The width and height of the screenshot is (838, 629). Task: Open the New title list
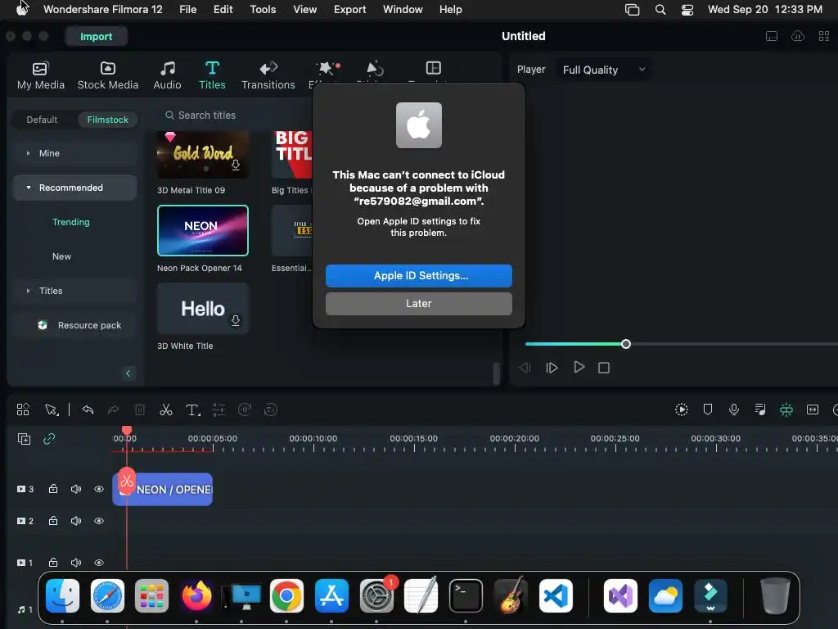(x=61, y=256)
